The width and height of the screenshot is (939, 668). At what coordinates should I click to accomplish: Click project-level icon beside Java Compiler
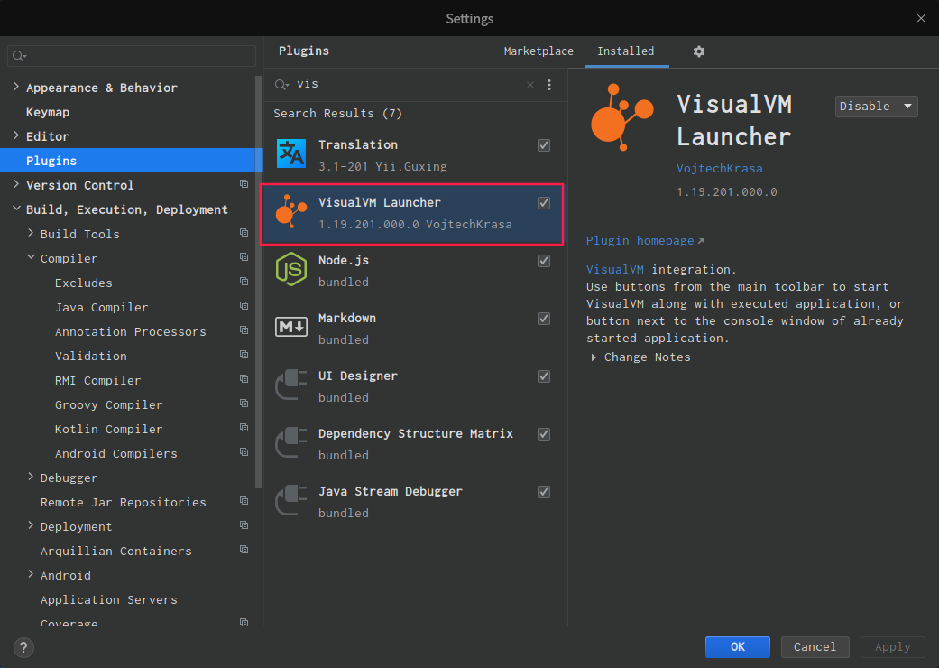[x=244, y=305]
